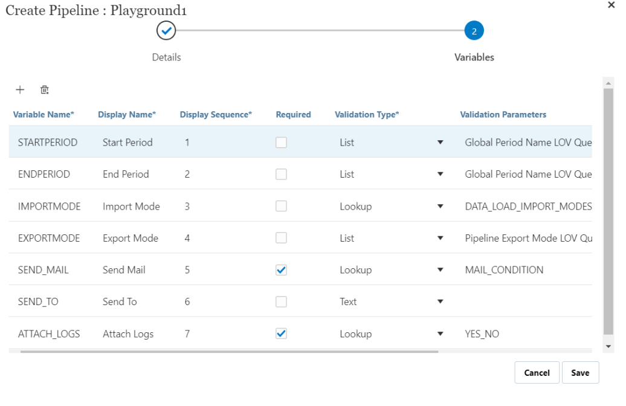Click the plus icon to add variable
The width and height of the screenshot is (626, 406).
20,90
